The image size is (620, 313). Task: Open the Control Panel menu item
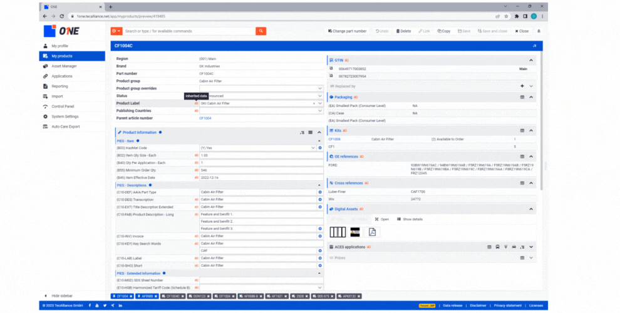(63, 106)
